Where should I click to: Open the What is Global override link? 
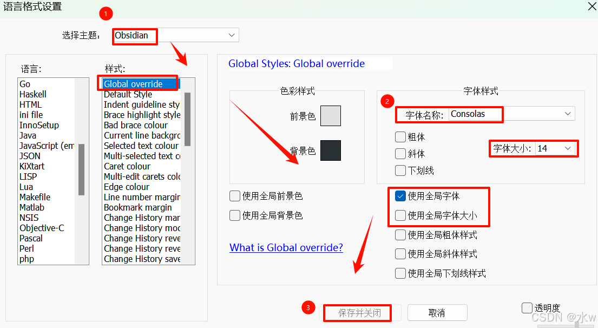click(x=286, y=247)
